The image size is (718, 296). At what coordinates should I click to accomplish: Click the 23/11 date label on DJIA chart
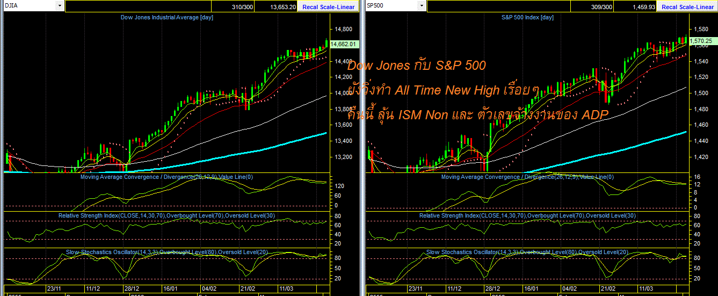(x=54, y=288)
